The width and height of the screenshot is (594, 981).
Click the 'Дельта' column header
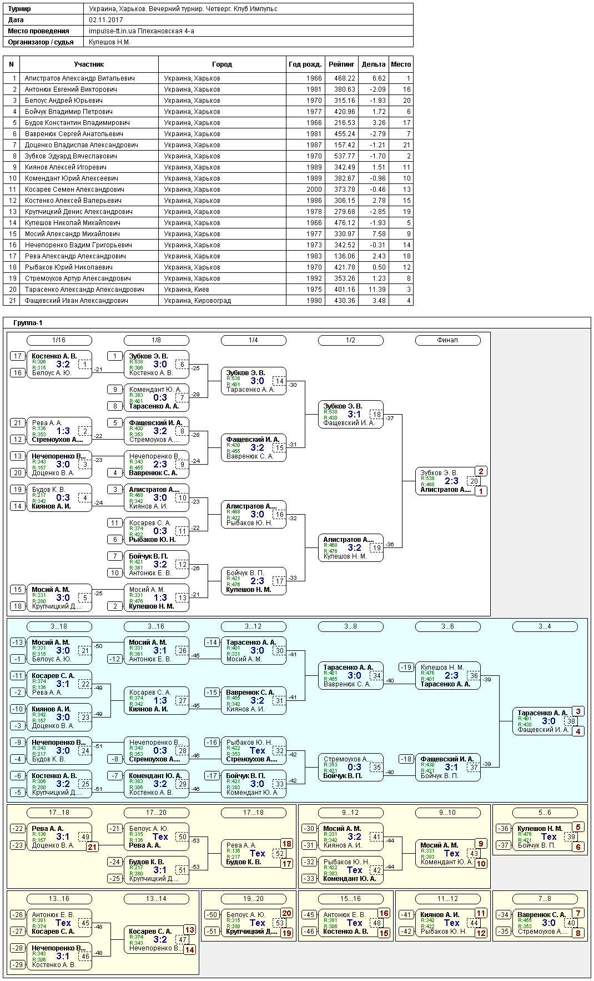coord(374,64)
